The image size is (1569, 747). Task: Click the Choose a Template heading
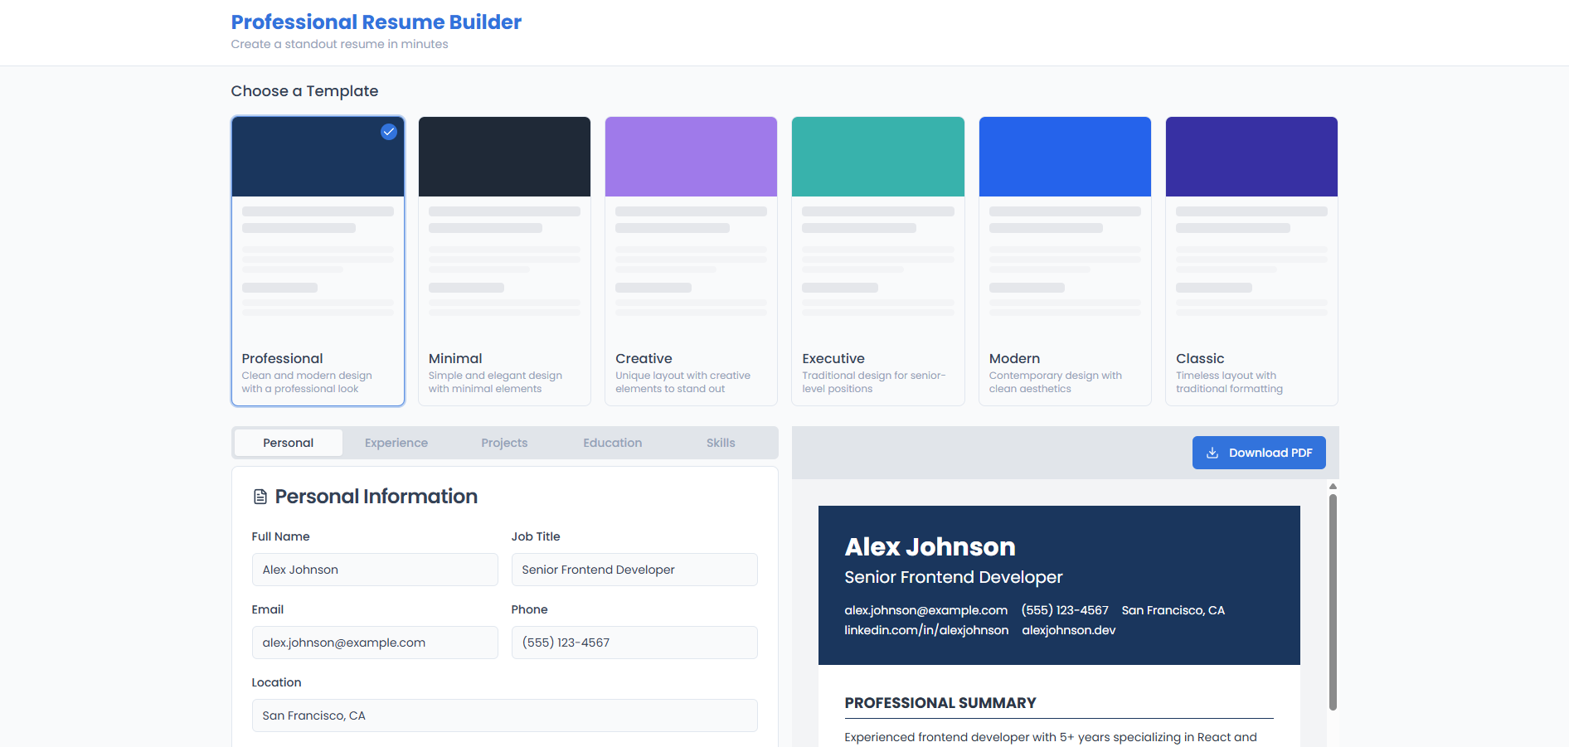304,91
